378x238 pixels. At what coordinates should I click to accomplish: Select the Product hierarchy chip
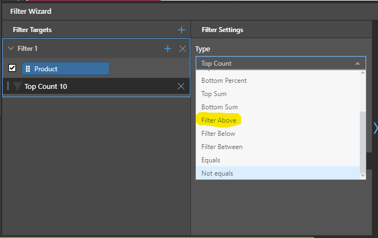click(x=66, y=68)
